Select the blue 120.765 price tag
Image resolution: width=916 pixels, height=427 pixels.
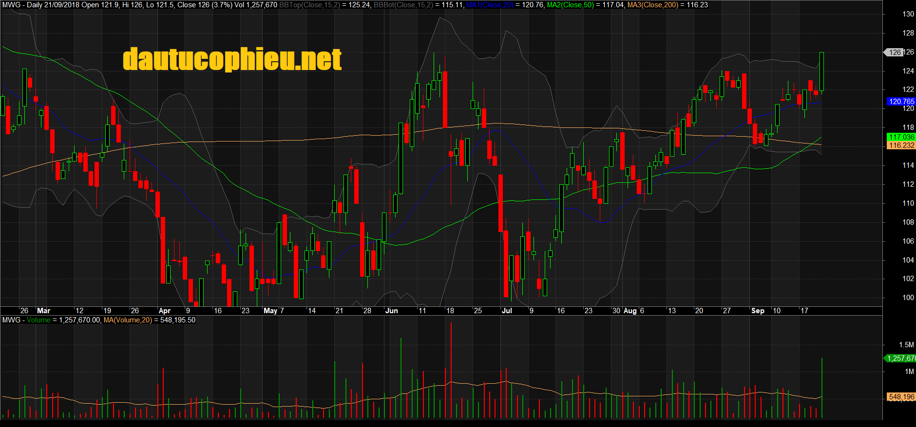(901, 102)
